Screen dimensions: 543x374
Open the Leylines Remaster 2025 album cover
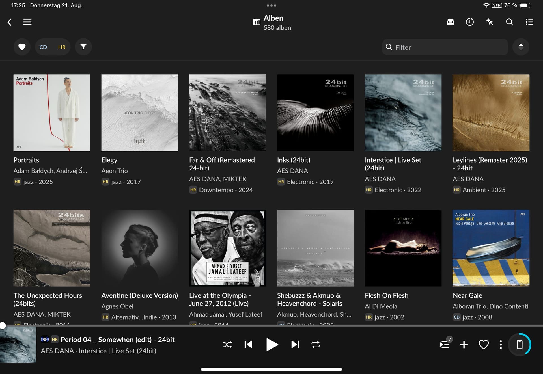pos(491,113)
